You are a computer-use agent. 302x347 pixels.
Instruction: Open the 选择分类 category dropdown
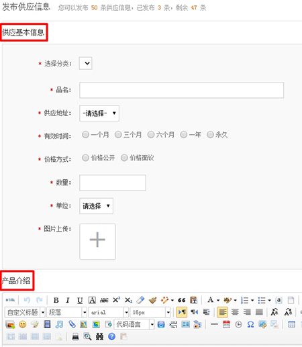click(85, 63)
